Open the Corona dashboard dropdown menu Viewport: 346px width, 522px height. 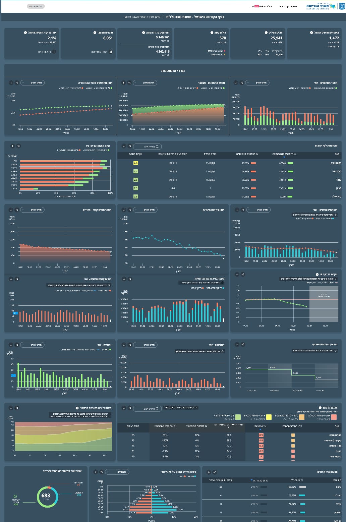tap(288, 6)
